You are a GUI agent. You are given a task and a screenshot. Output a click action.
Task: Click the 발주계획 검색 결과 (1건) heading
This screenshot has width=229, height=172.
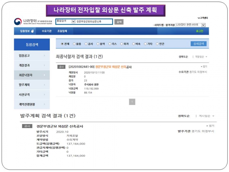48,116
